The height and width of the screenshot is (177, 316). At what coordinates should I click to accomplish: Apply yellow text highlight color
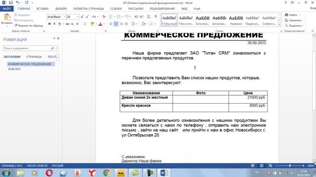click(92, 24)
